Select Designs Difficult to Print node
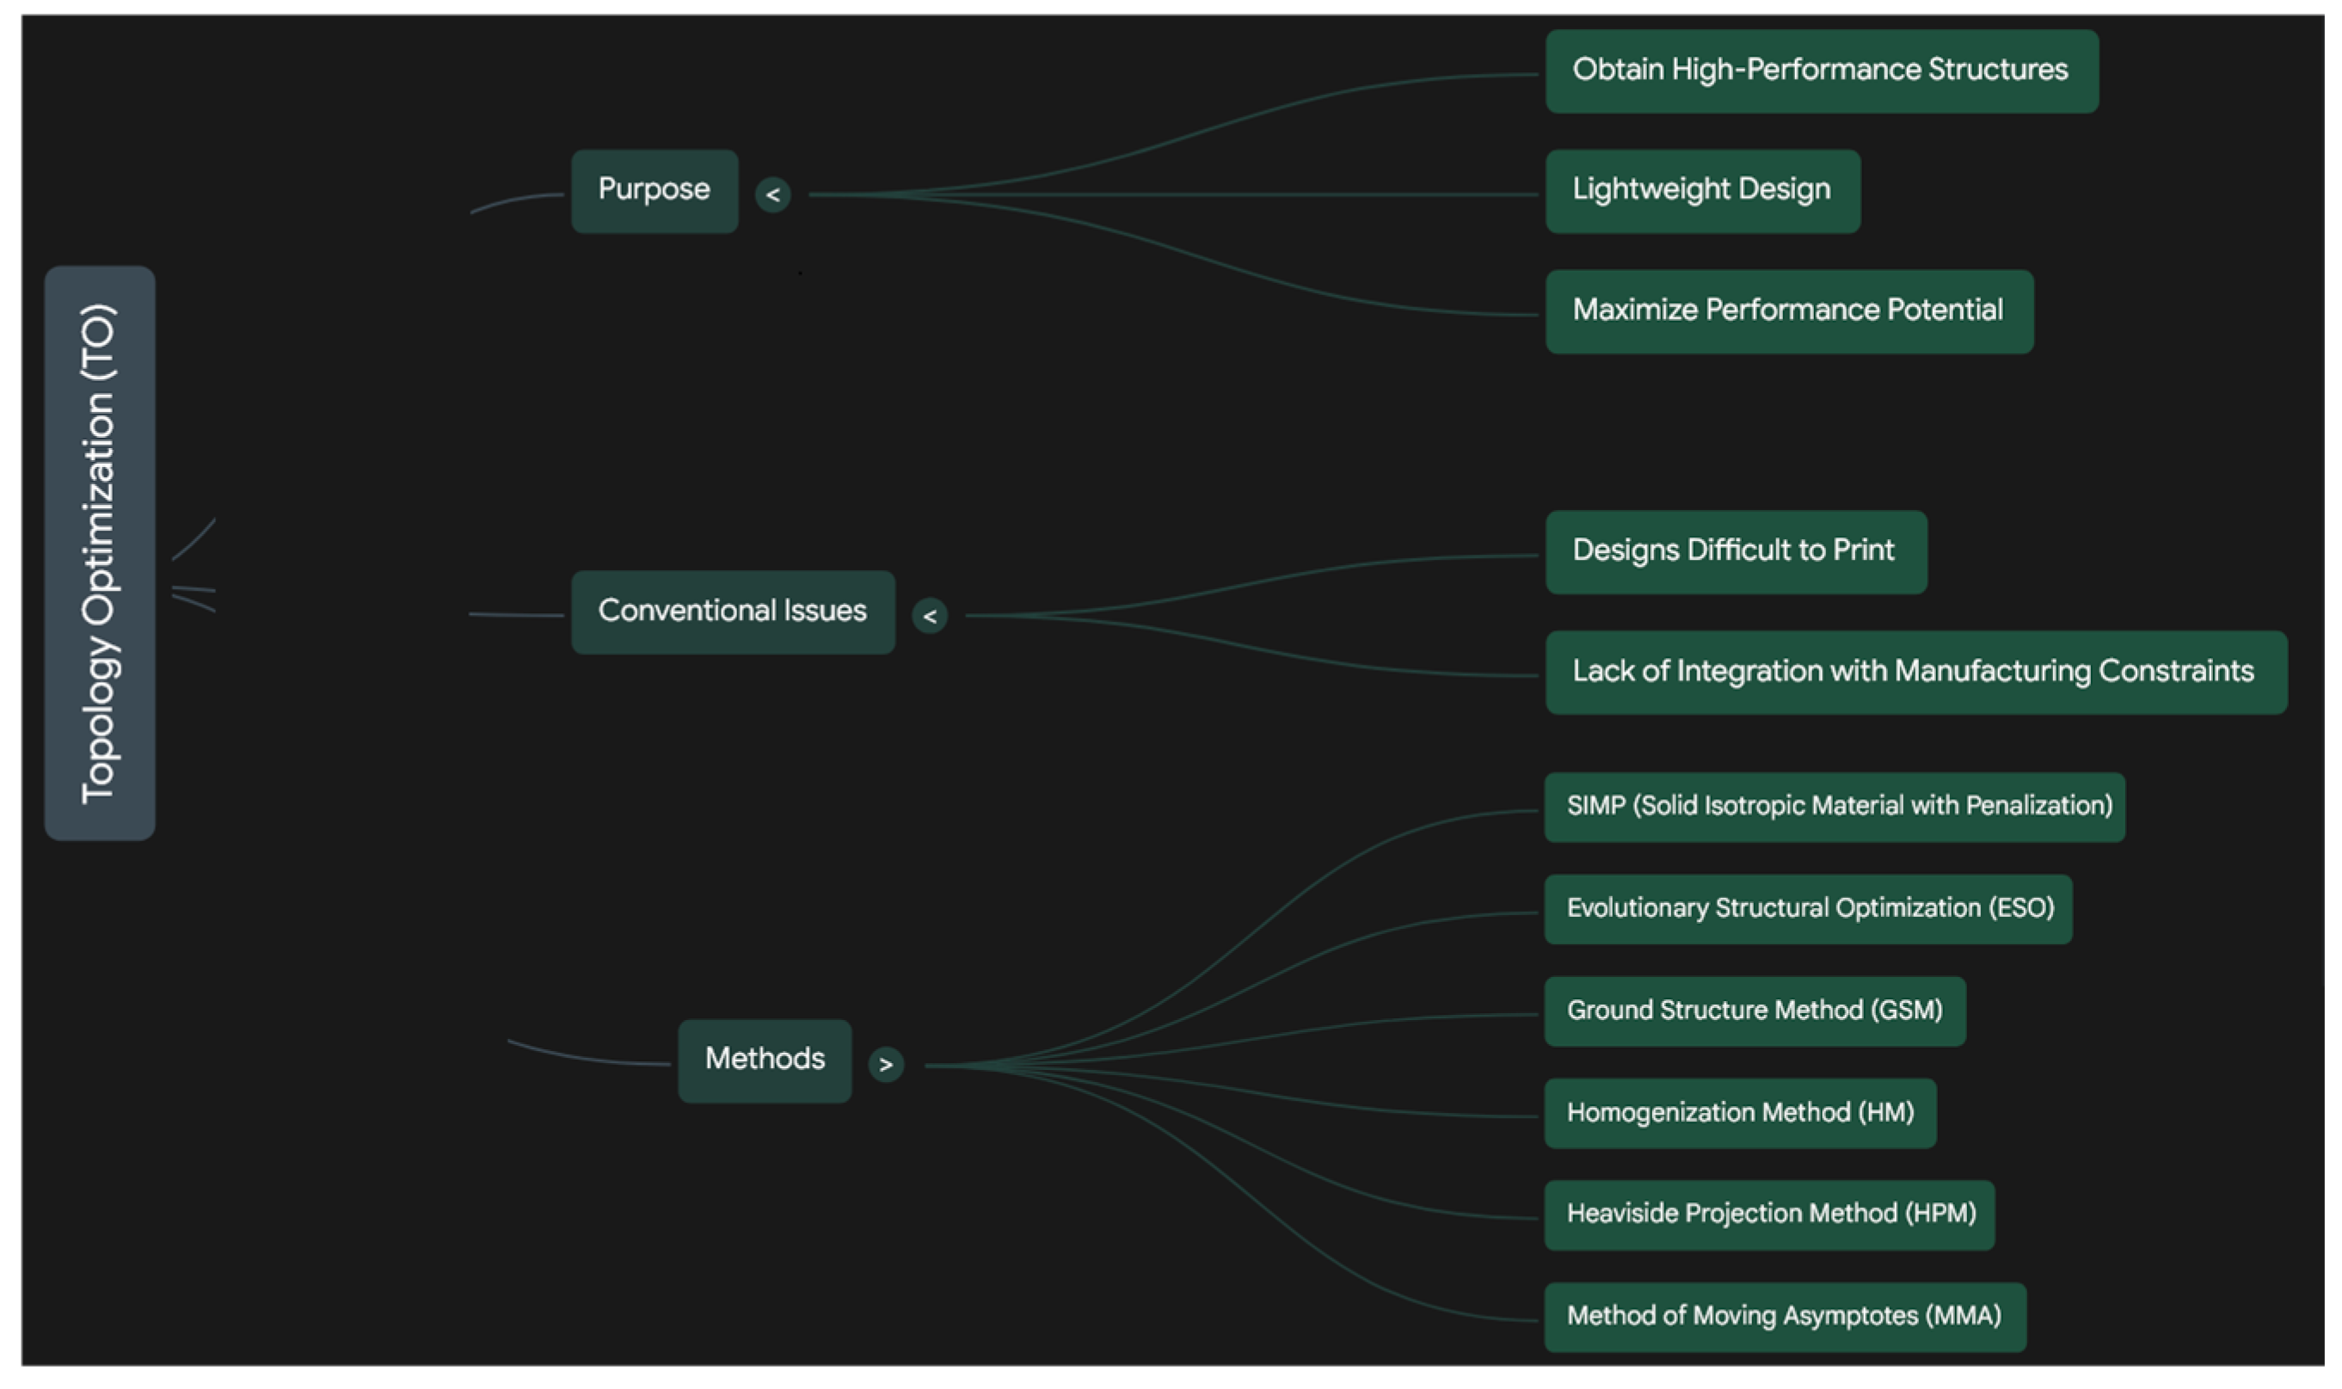The width and height of the screenshot is (2342, 1389). tap(1736, 552)
